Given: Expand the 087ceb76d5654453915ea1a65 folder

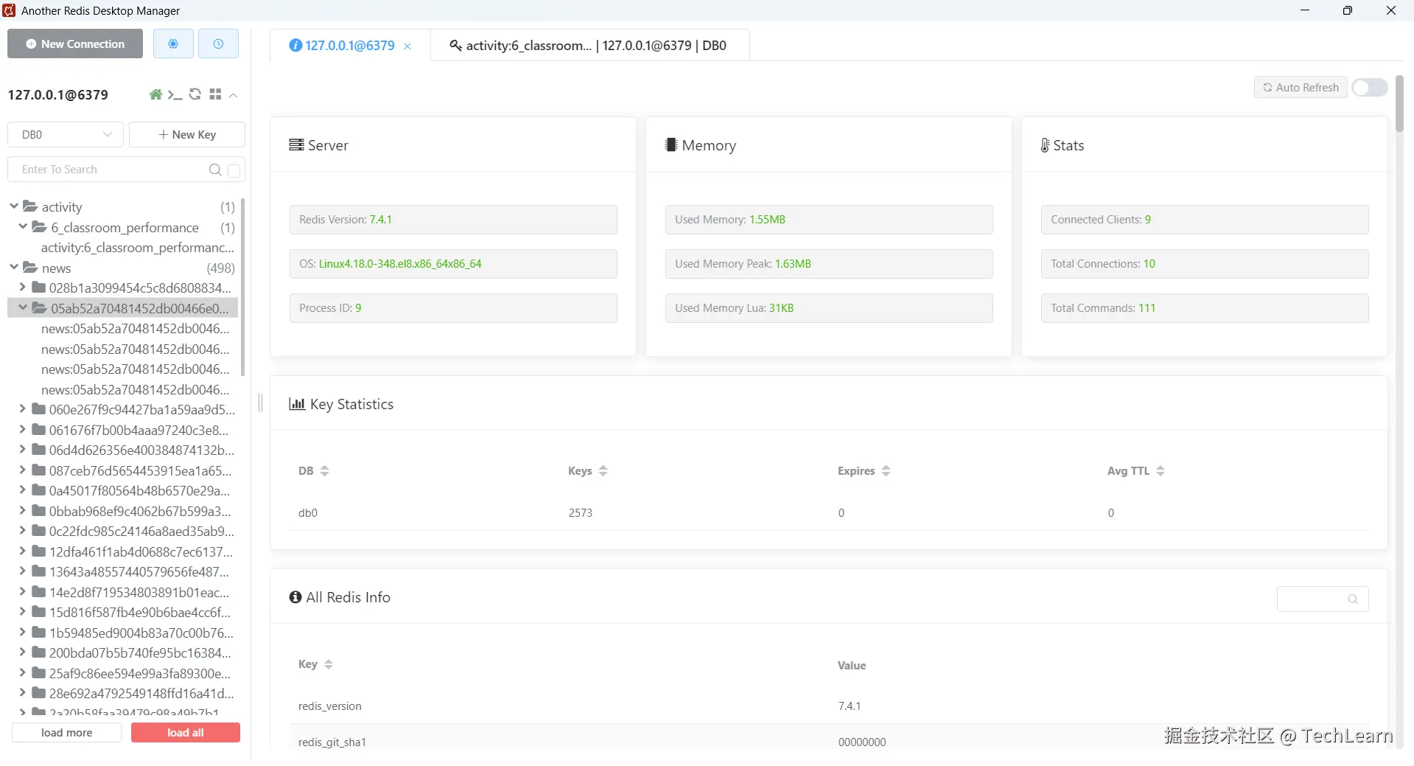Looking at the screenshot, I should tap(22, 470).
